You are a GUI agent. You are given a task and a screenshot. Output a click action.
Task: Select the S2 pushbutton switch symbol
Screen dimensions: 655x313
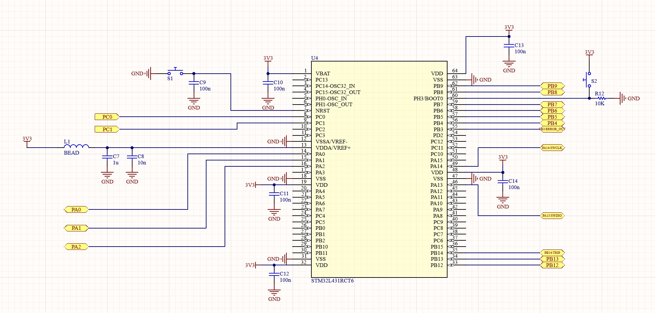pyautogui.click(x=588, y=80)
